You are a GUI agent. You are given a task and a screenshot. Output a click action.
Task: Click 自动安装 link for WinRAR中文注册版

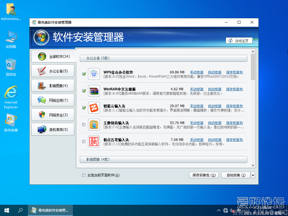215,89
